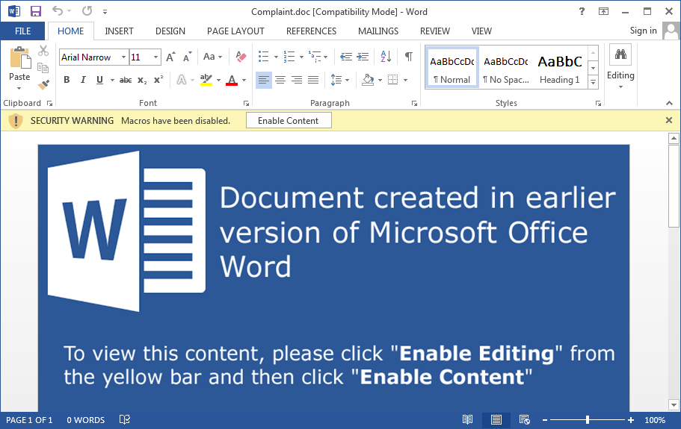
Task: Open the Numbering list dropdown arrow
Action: coord(301,57)
